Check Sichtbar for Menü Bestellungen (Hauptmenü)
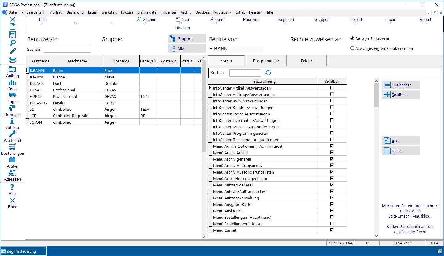Screen dimensions: 444x256 [332, 217]
